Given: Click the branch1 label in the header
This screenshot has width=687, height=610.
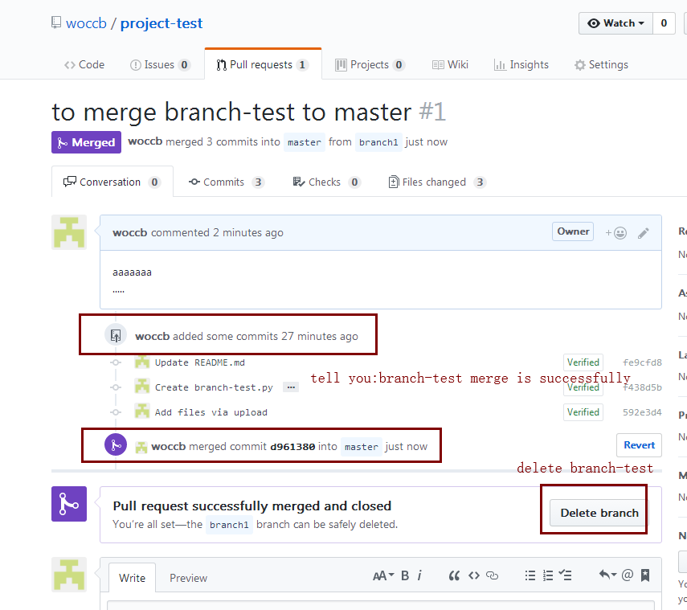Looking at the screenshot, I should (378, 142).
